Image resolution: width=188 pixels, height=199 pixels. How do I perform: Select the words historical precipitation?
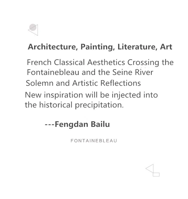[81, 105]
